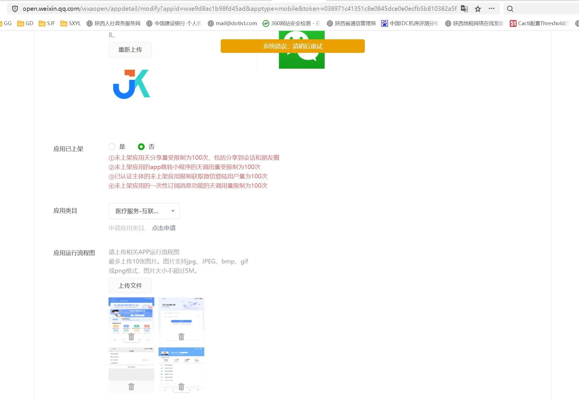Click the 上传文件 button
This screenshot has height=400, width=579.
[x=130, y=286]
